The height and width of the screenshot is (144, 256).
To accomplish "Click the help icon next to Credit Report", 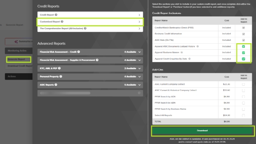I will point(56,15).
